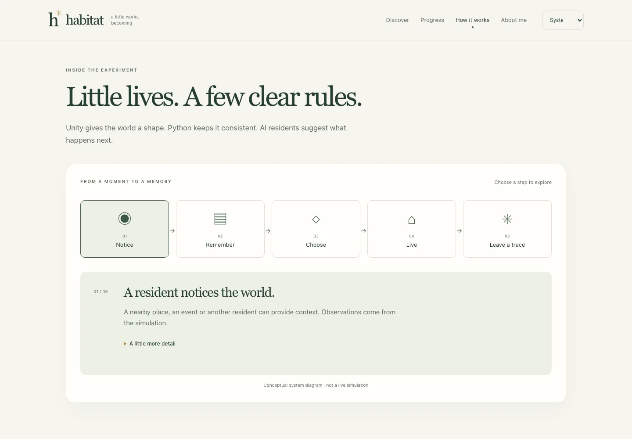632x439 pixels.
Task: Click the 'INSIDE THE EXPERIMENT' label
Action: tap(101, 70)
